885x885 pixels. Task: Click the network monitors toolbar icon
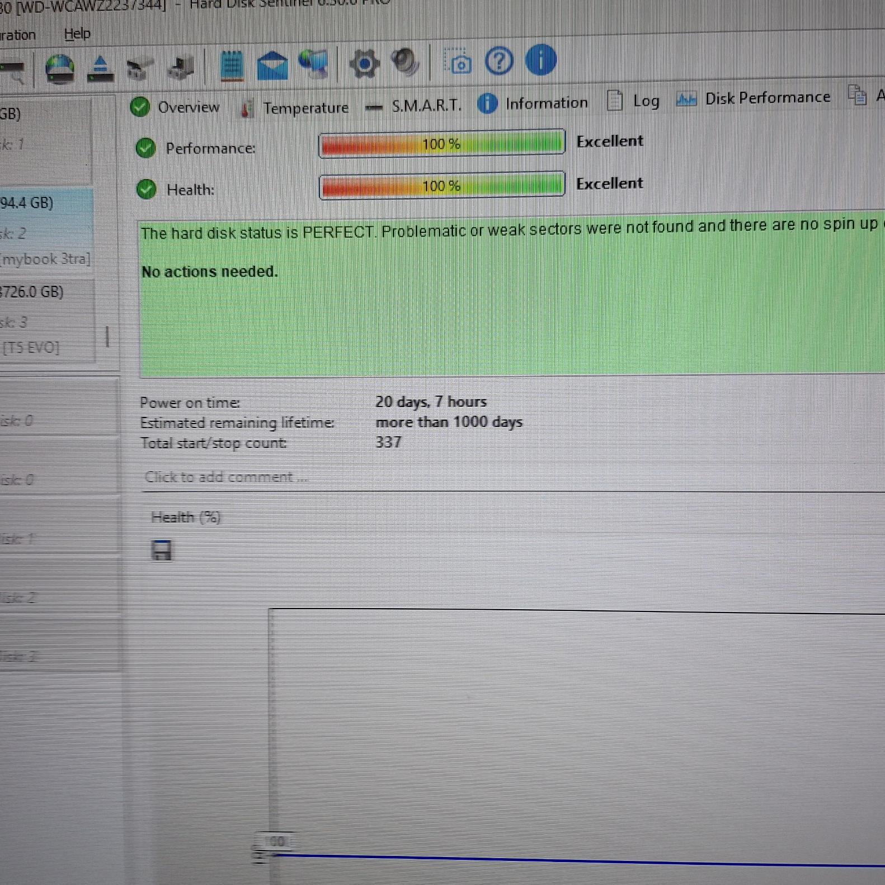point(314,64)
